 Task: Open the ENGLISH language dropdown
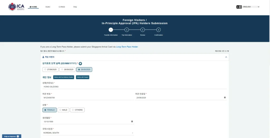tap(251, 7)
